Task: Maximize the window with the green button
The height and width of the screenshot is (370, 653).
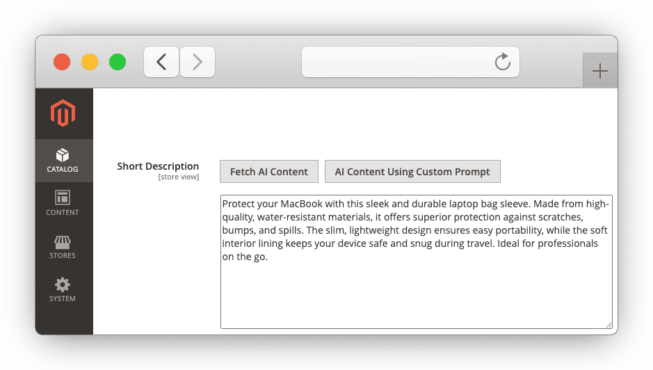Action: [x=118, y=62]
